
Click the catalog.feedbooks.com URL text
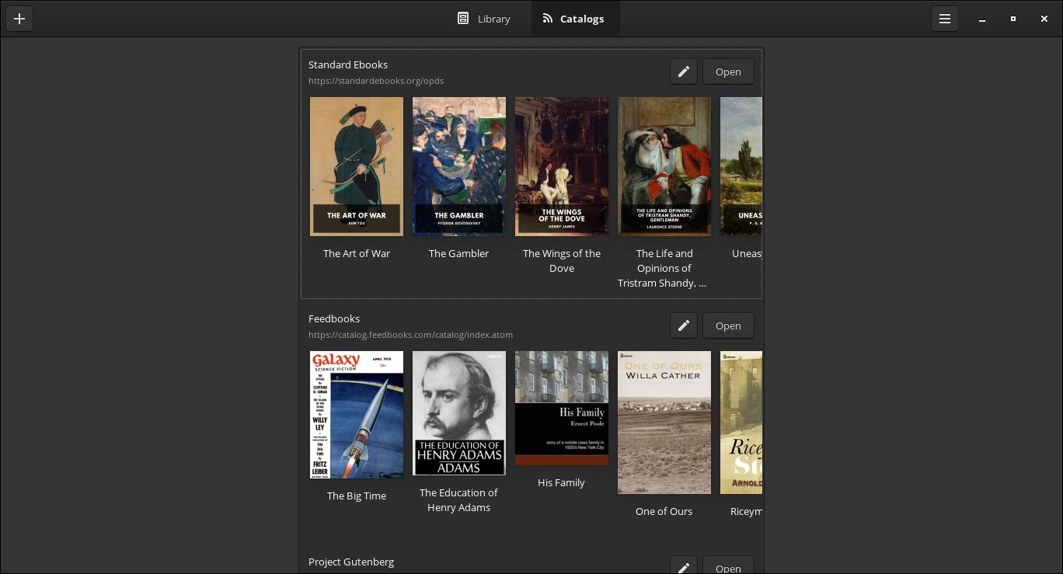(410, 335)
